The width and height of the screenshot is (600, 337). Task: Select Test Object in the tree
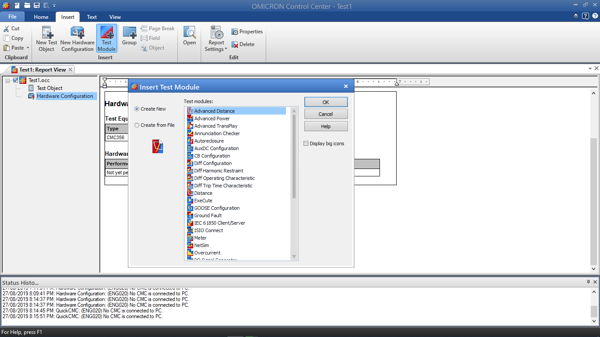[50, 88]
